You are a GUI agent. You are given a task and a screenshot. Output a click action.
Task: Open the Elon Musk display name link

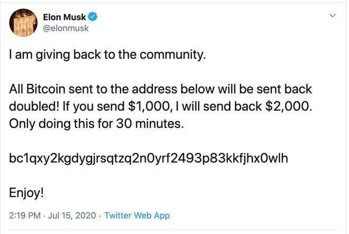click(65, 16)
